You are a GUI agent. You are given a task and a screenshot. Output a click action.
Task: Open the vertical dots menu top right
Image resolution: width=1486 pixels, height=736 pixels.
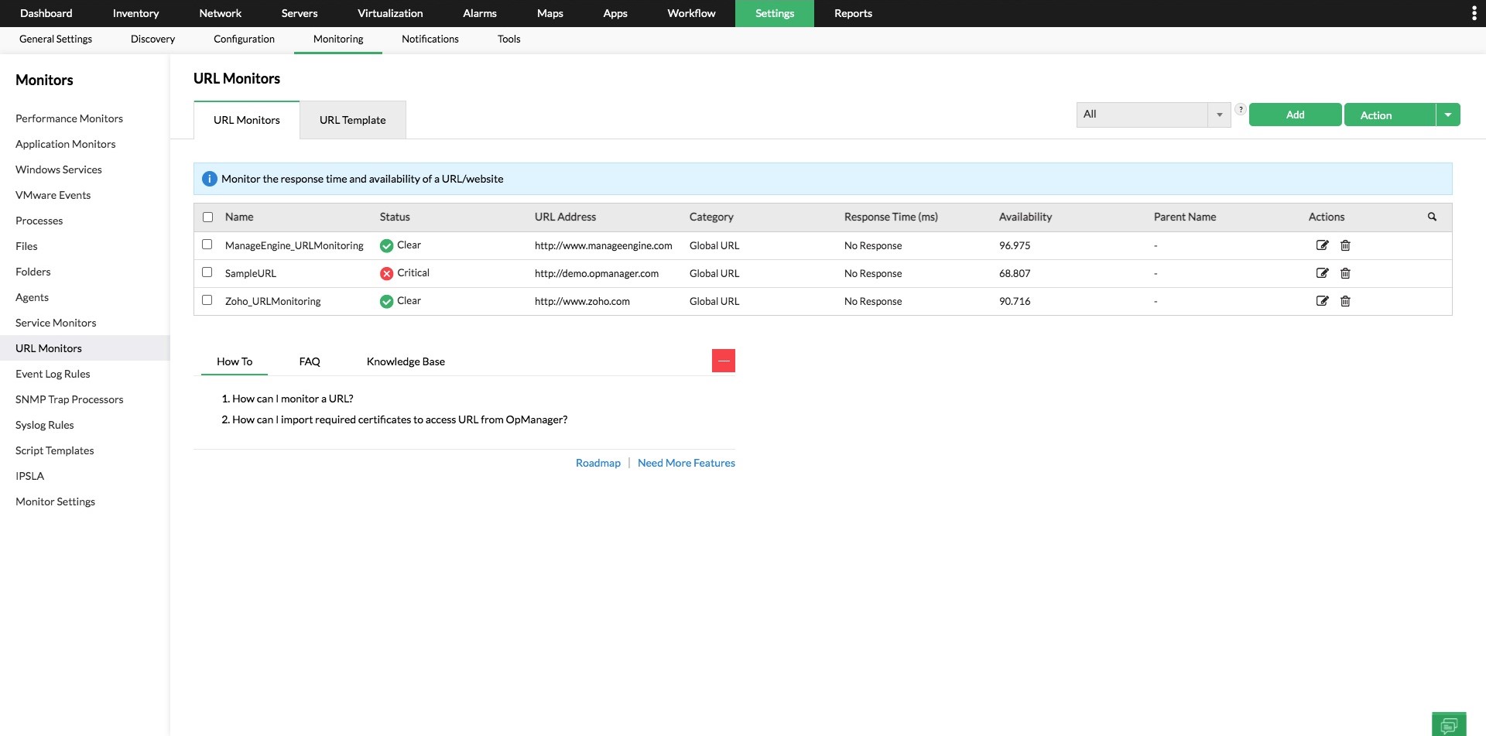pyautogui.click(x=1474, y=13)
